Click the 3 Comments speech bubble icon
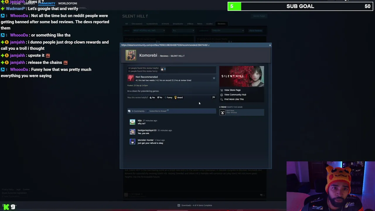Image resolution: width=375 pixels, height=211 pixels. pyautogui.click(x=129, y=111)
